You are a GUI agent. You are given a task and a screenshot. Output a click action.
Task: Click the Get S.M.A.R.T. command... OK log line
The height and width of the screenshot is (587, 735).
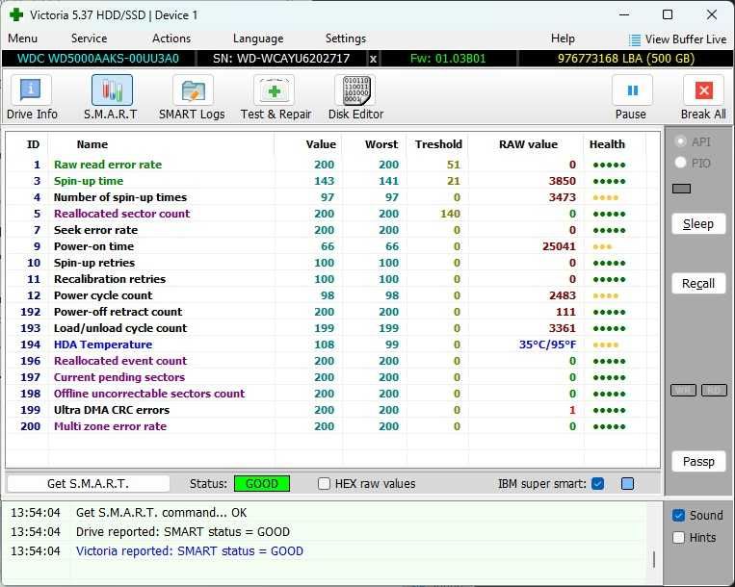click(161, 513)
